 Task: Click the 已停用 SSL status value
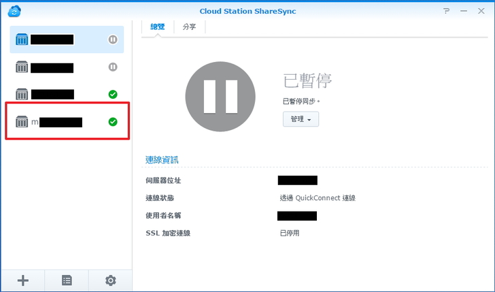[290, 233]
